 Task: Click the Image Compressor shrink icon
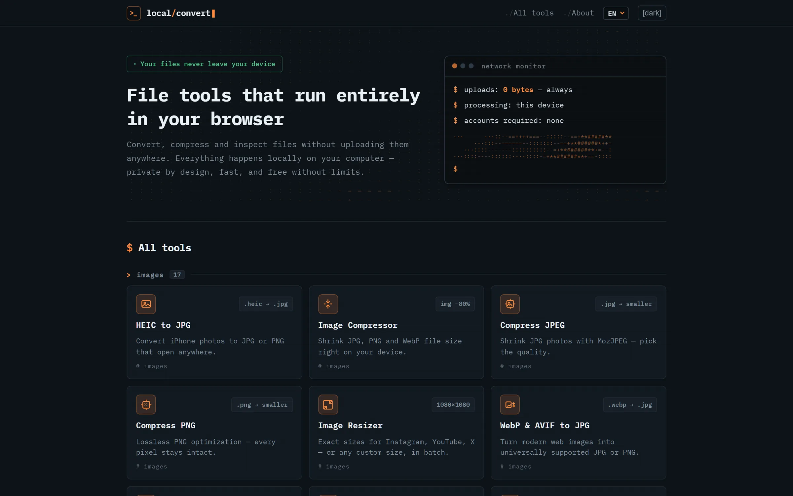point(328,304)
